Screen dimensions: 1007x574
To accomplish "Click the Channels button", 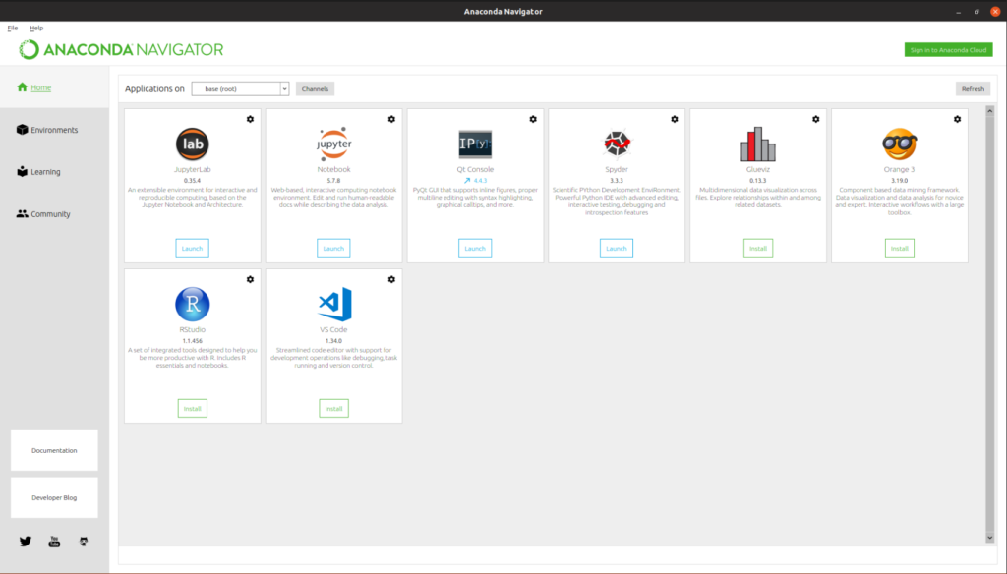I will click(x=316, y=89).
